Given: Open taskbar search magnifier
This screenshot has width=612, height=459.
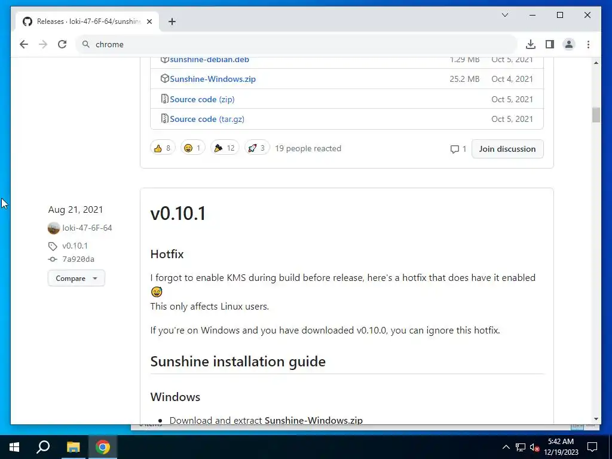Looking at the screenshot, I should pyautogui.click(x=43, y=447).
